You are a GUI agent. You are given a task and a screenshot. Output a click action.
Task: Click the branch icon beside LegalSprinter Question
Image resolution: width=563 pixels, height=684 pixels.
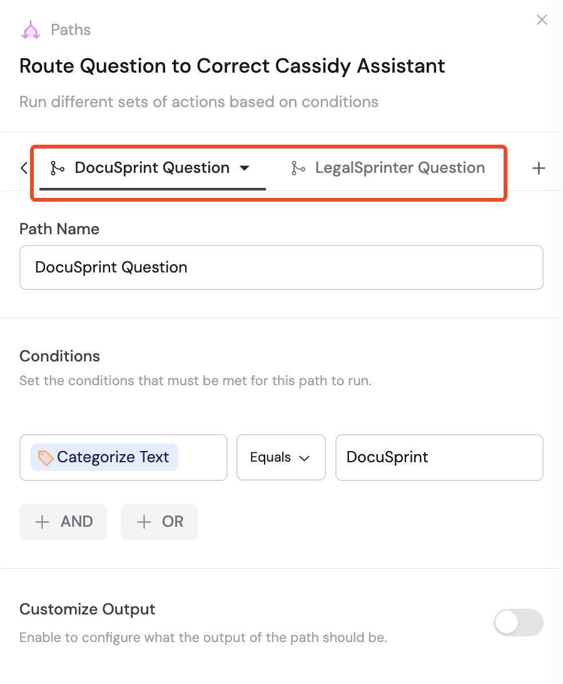(x=298, y=167)
